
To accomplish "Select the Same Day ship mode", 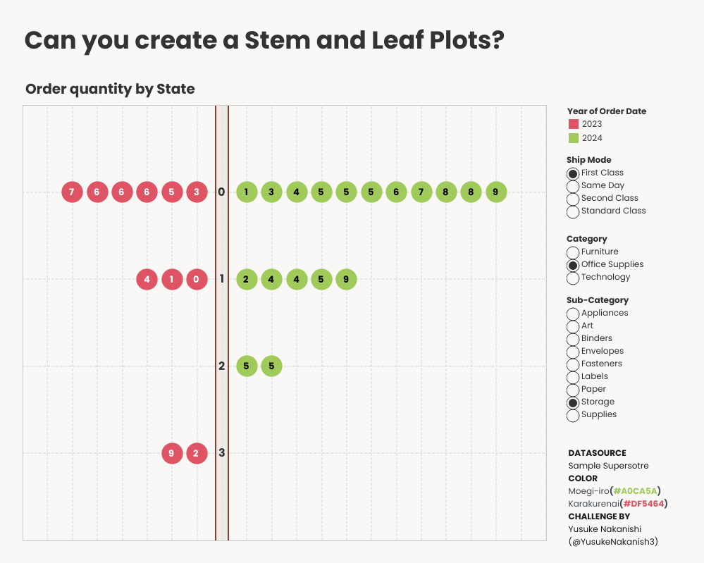I will 574,187.
